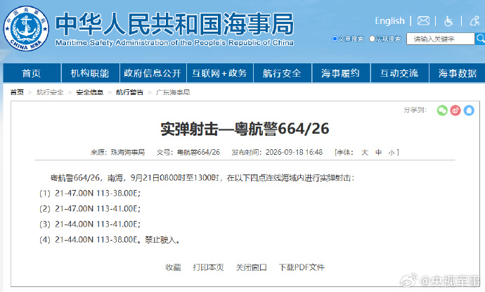Click coordinate line (2) 21-47.00N 113-41.00E
This screenshot has height=292, width=485.
(x=90, y=209)
